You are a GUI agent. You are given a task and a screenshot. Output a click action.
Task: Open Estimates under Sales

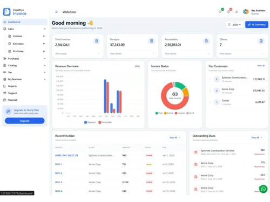(18, 44)
